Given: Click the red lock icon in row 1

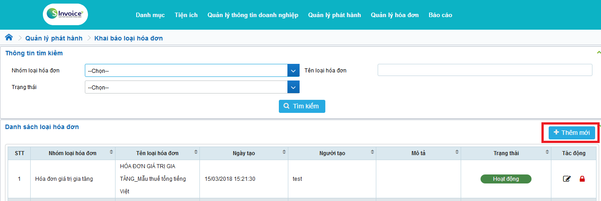Looking at the screenshot, I should (582, 179).
